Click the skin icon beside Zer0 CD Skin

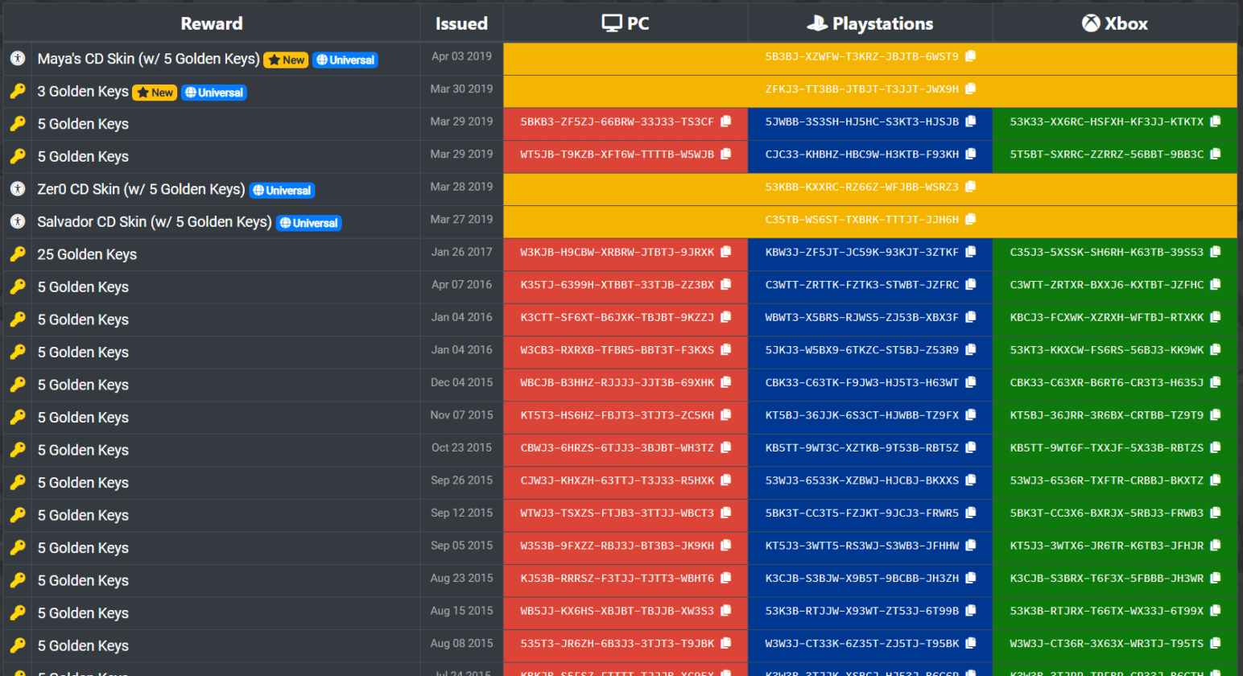pyautogui.click(x=18, y=189)
